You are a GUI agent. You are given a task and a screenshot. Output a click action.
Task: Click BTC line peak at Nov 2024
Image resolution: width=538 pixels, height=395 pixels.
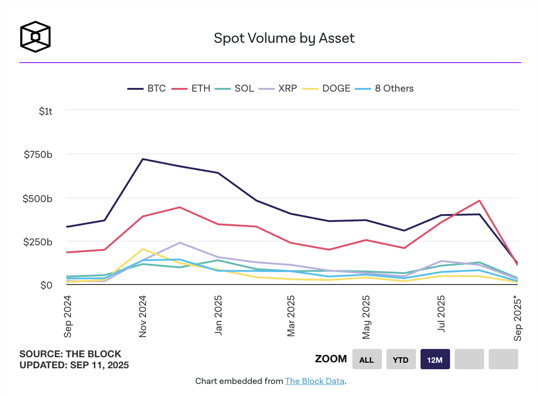pos(143,159)
